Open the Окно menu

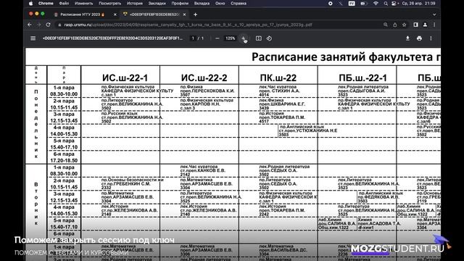[x=220, y=4]
